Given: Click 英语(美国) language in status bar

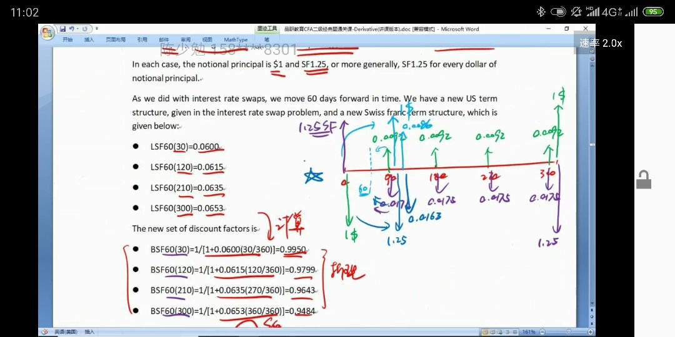Looking at the screenshot, I should tap(66, 332).
